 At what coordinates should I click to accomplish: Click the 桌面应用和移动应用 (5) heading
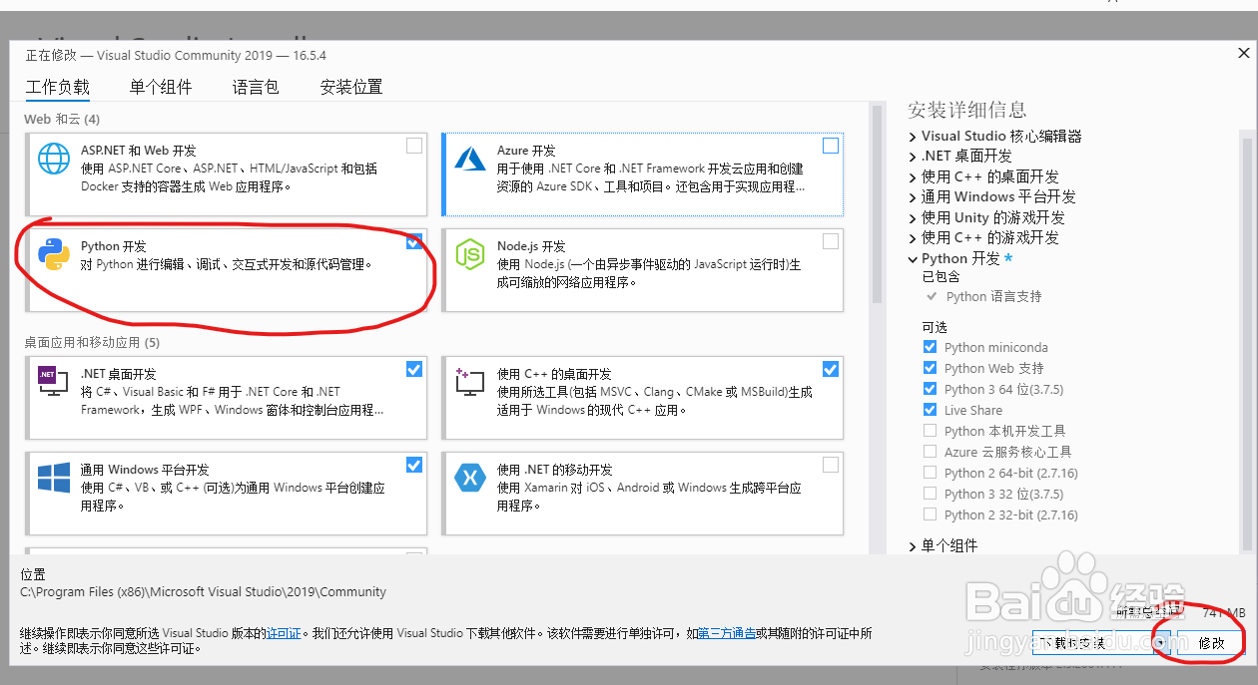tap(92, 342)
